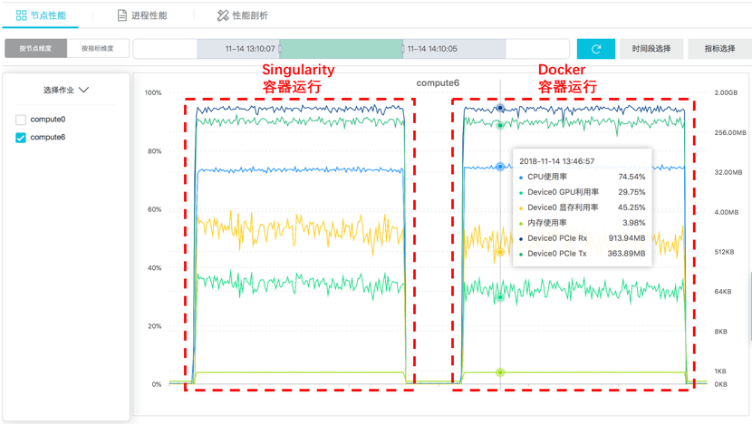The width and height of the screenshot is (752, 424).
Task: Expand the 选择作业 dropdown
Action: click(x=66, y=90)
